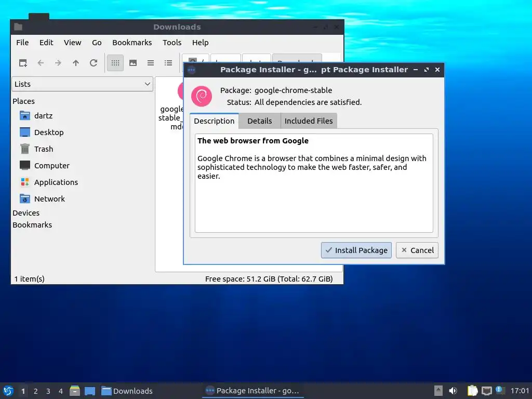Switch to the Included Files tab

(309, 121)
